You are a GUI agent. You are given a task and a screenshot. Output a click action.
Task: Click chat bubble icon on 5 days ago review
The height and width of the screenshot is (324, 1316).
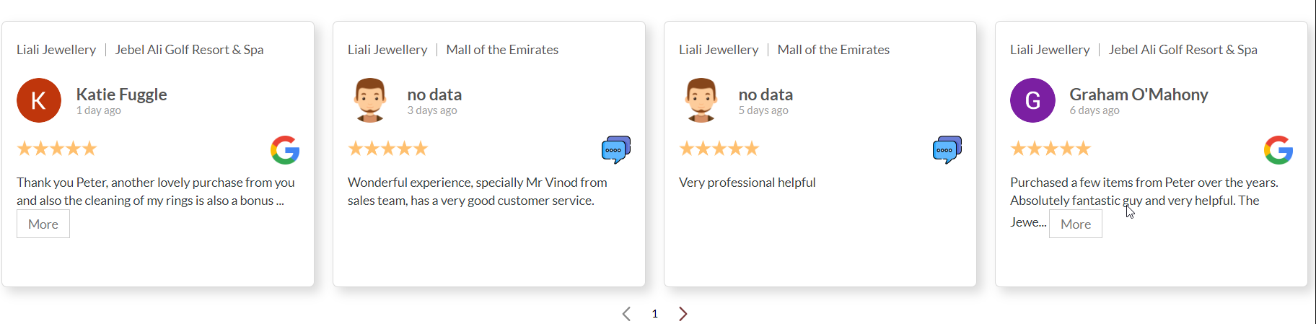[x=947, y=150]
